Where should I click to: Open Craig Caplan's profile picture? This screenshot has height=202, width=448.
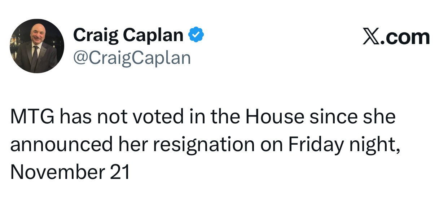(37, 46)
